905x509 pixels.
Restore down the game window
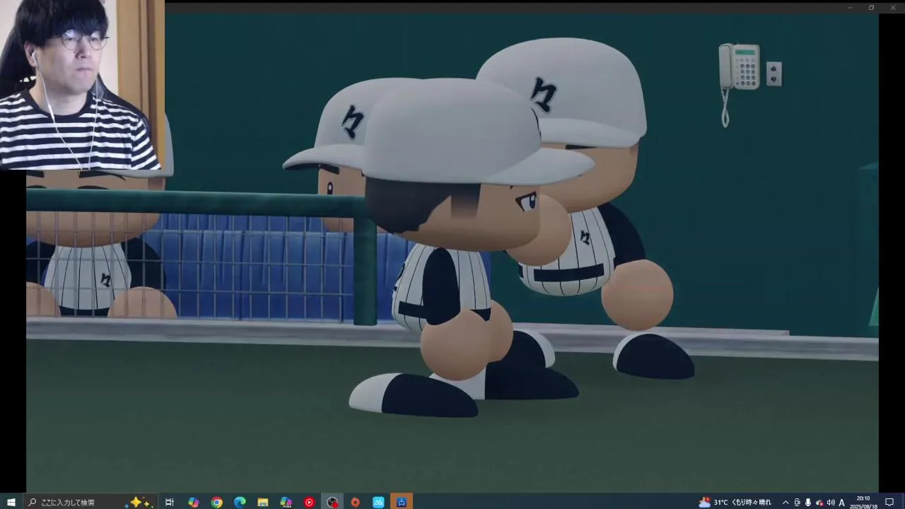[x=871, y=7]
